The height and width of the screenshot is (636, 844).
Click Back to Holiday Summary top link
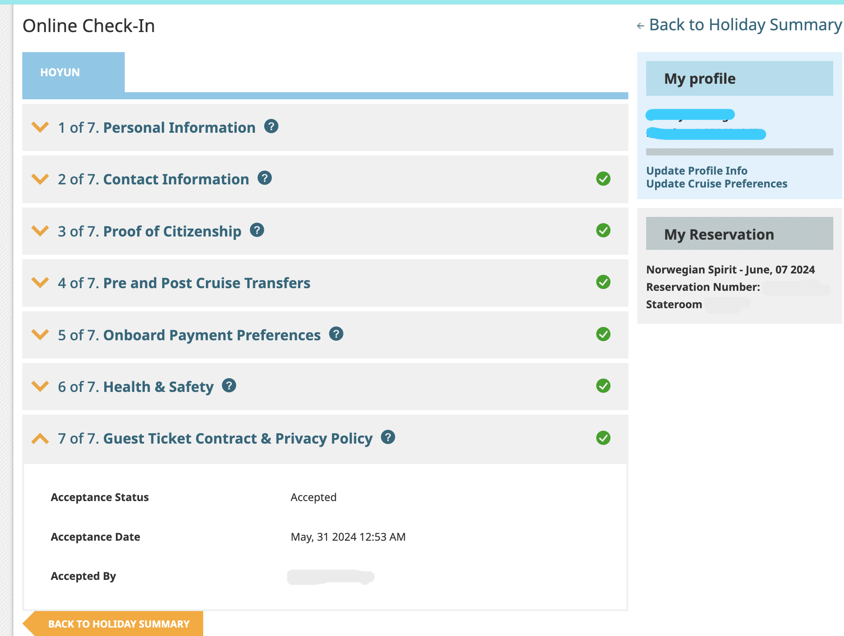click(745, 25)
